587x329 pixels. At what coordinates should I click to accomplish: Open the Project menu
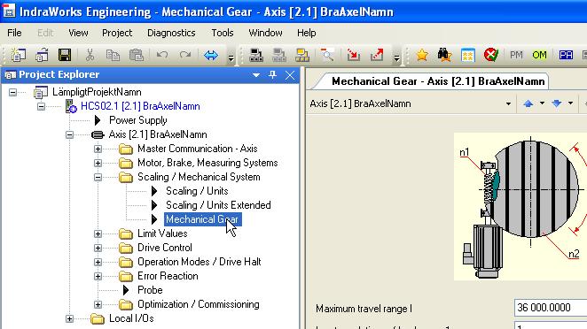[117, 33]
